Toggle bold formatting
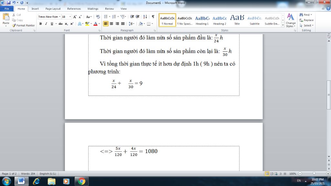The width and height of the screenshot is (331, 186). click(40, 24)
